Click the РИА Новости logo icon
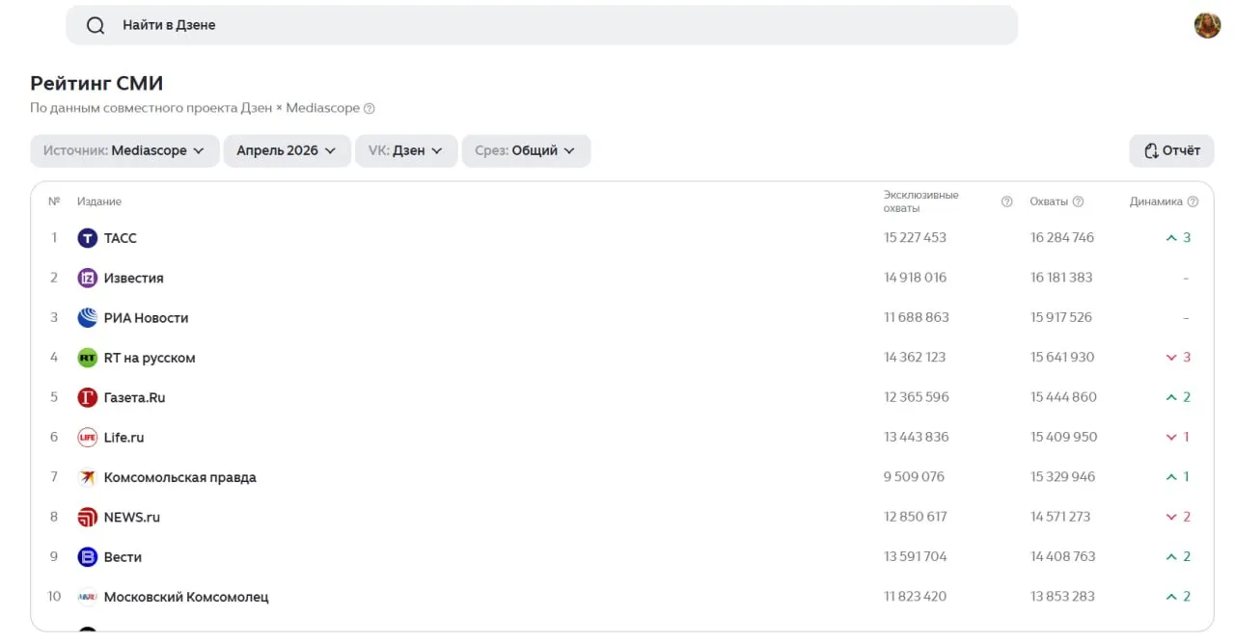This screenshot has width=1235, height=643. 88,318
